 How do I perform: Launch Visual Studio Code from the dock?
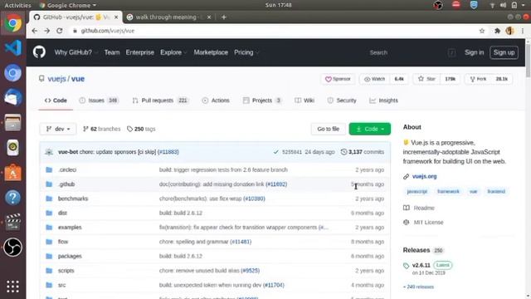(13, 48)
